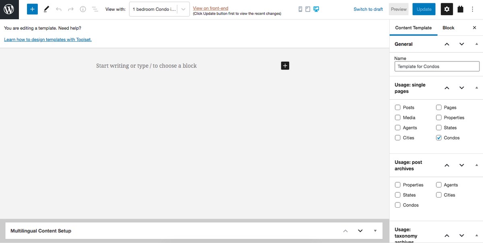Move Usage: post archives panel up
This screenshot has width=483, height=243.
tap(447, 165)
